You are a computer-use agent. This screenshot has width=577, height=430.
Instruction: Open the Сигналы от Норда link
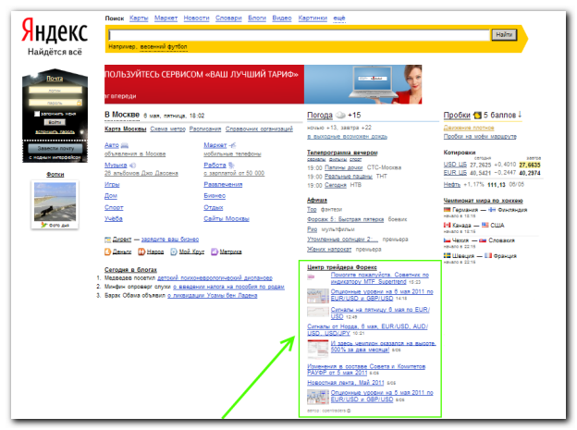pos(367,330)
